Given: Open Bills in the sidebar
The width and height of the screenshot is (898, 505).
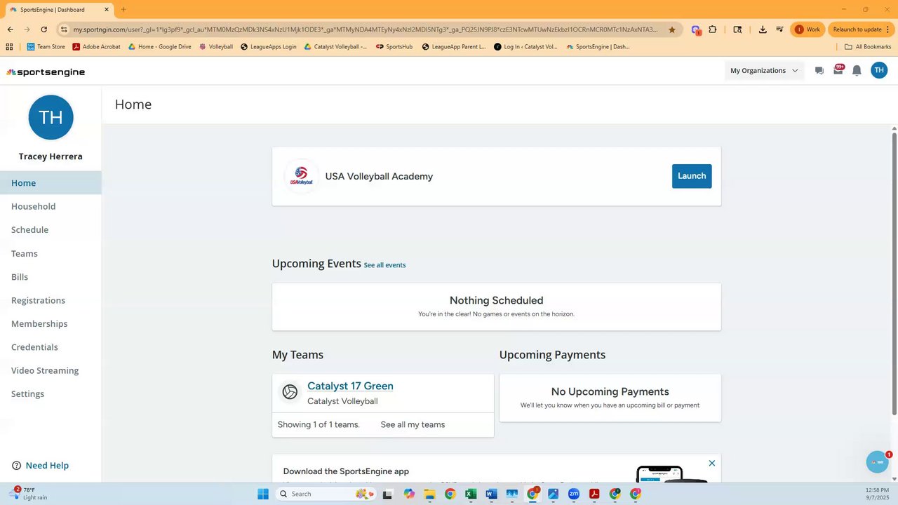Looking at the screenshot, I should [x=51, y=277].
